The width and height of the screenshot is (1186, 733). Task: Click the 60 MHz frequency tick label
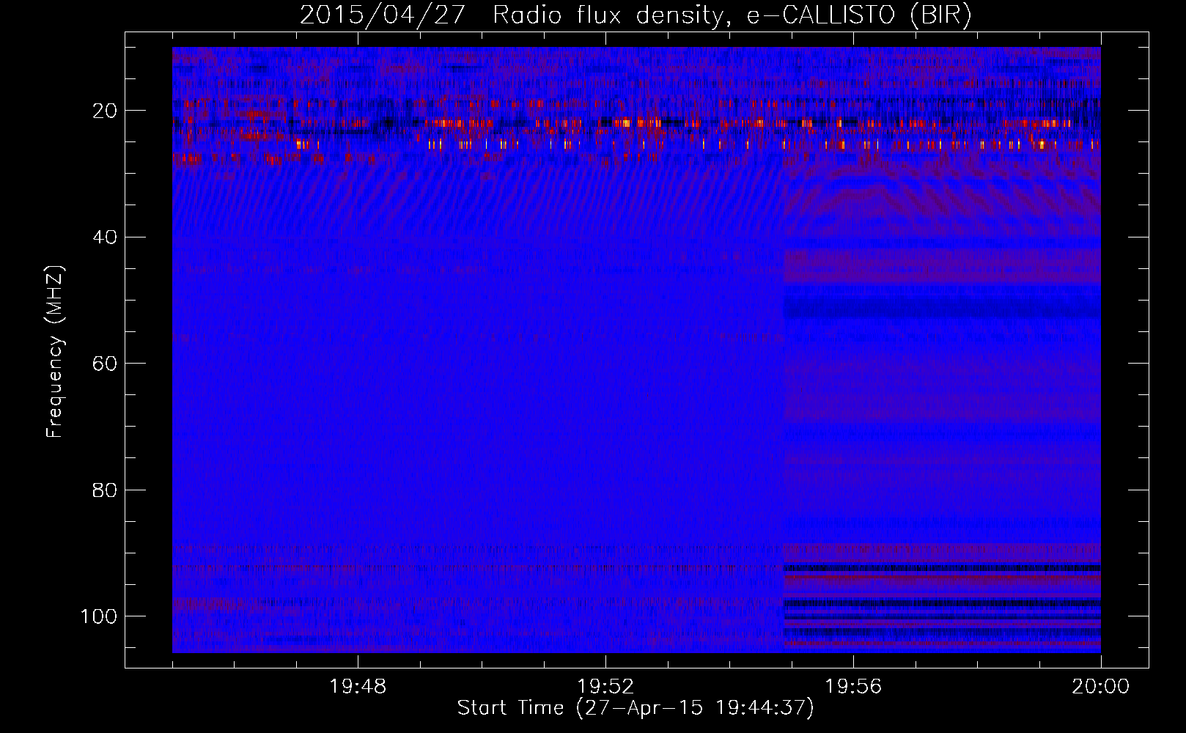point(105,364)
